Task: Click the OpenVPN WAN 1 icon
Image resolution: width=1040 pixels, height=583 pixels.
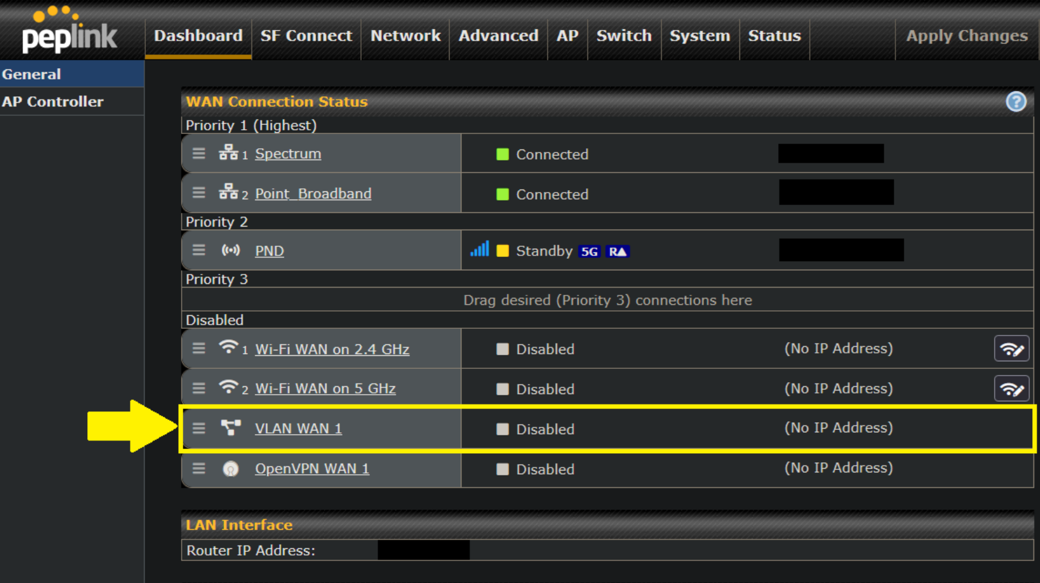Action: pyautogui.click(x=231, y=469)
